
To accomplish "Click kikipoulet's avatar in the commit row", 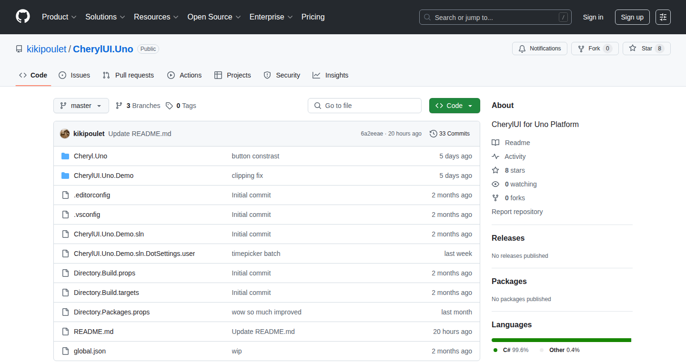I will click(65, 134).
